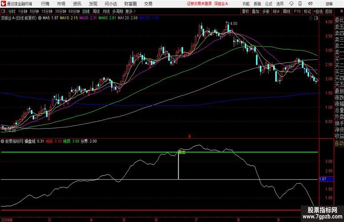Open the customer service headset icon
The image size is (344, 222).
[291, 4]
